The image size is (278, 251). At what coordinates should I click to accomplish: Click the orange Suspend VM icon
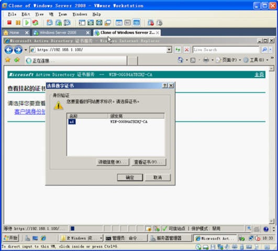(x=18, y=23)
